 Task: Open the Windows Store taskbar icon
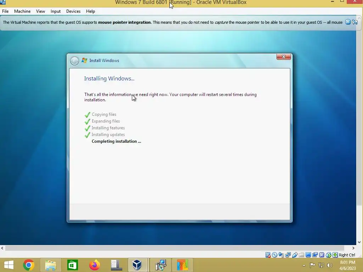pyautogui.click(x=72, y=265)
